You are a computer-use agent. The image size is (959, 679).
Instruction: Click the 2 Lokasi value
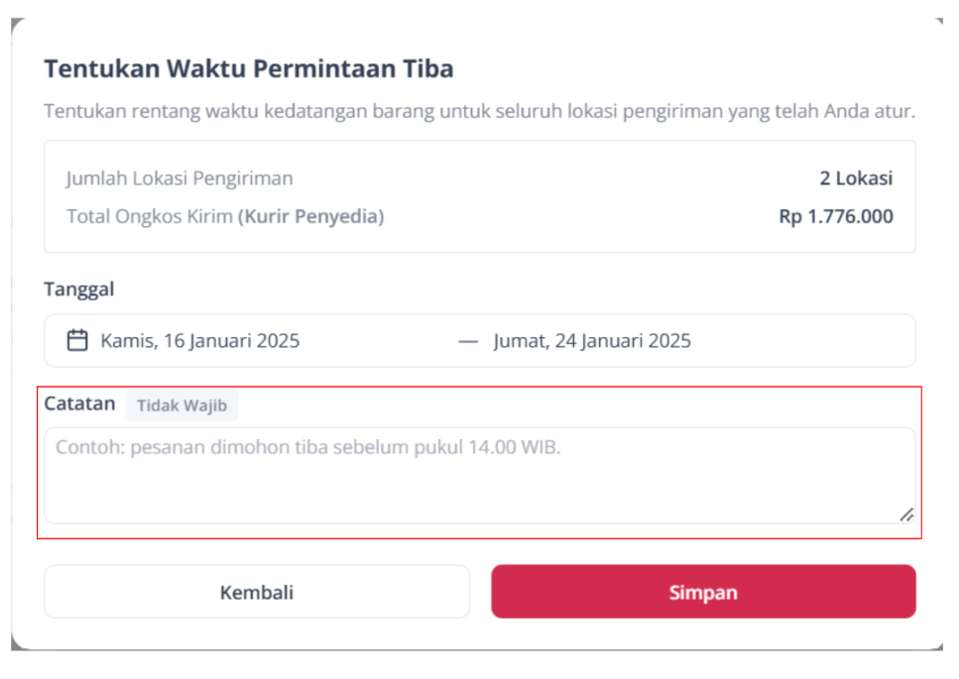856,177
